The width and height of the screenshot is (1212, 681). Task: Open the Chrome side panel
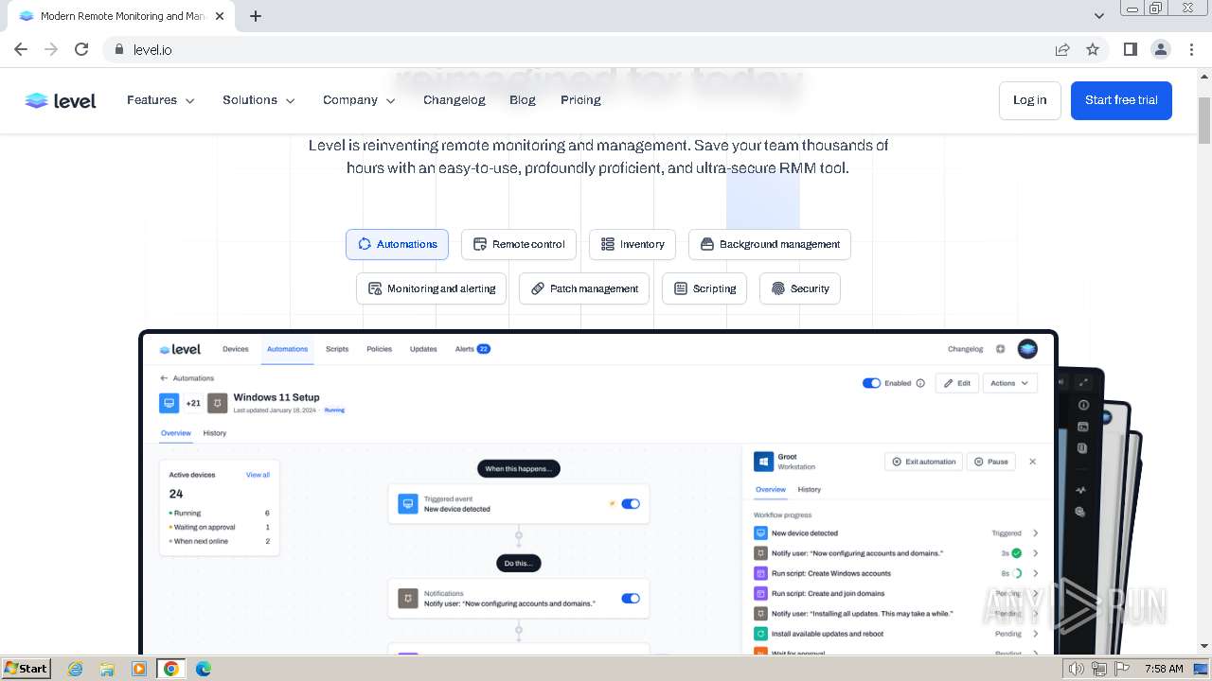click(1130, 49)
